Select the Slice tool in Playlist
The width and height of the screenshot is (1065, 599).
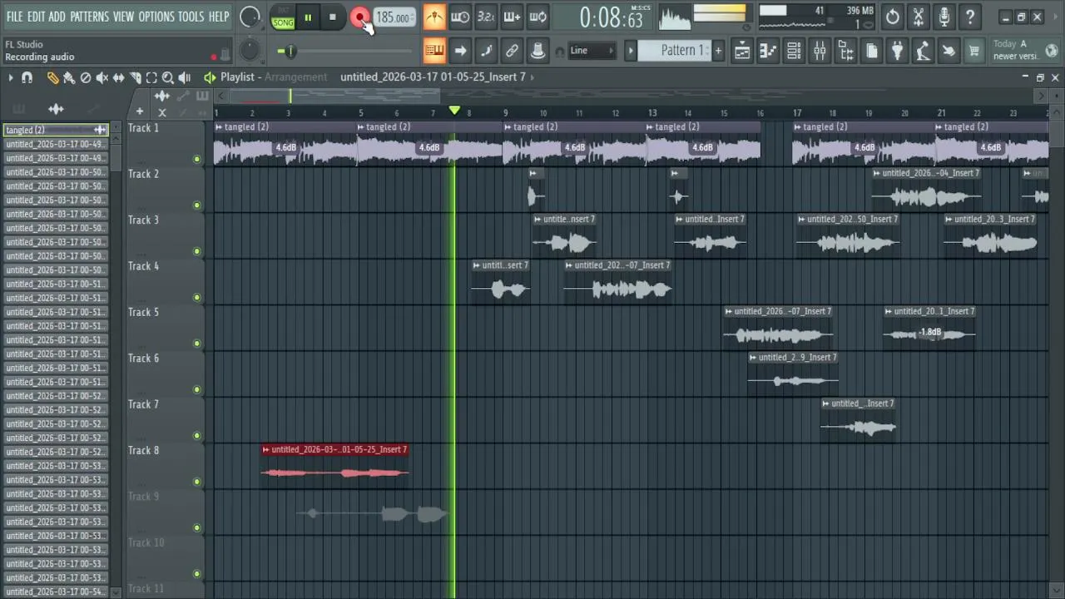(136, 77)
